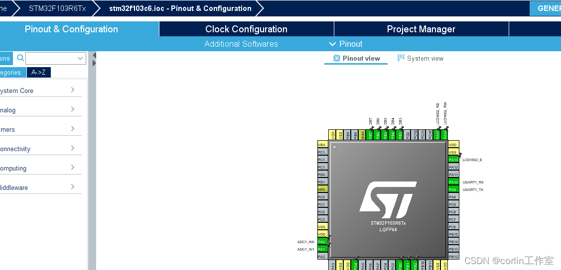Select the green PB7 pin on top
Screen dimensions: 561x270
click(370, 135)
